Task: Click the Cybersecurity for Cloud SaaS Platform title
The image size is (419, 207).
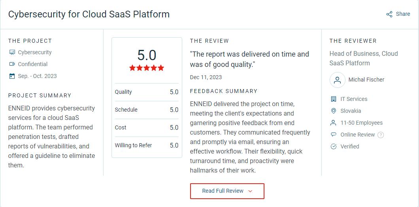Action: 89,14
